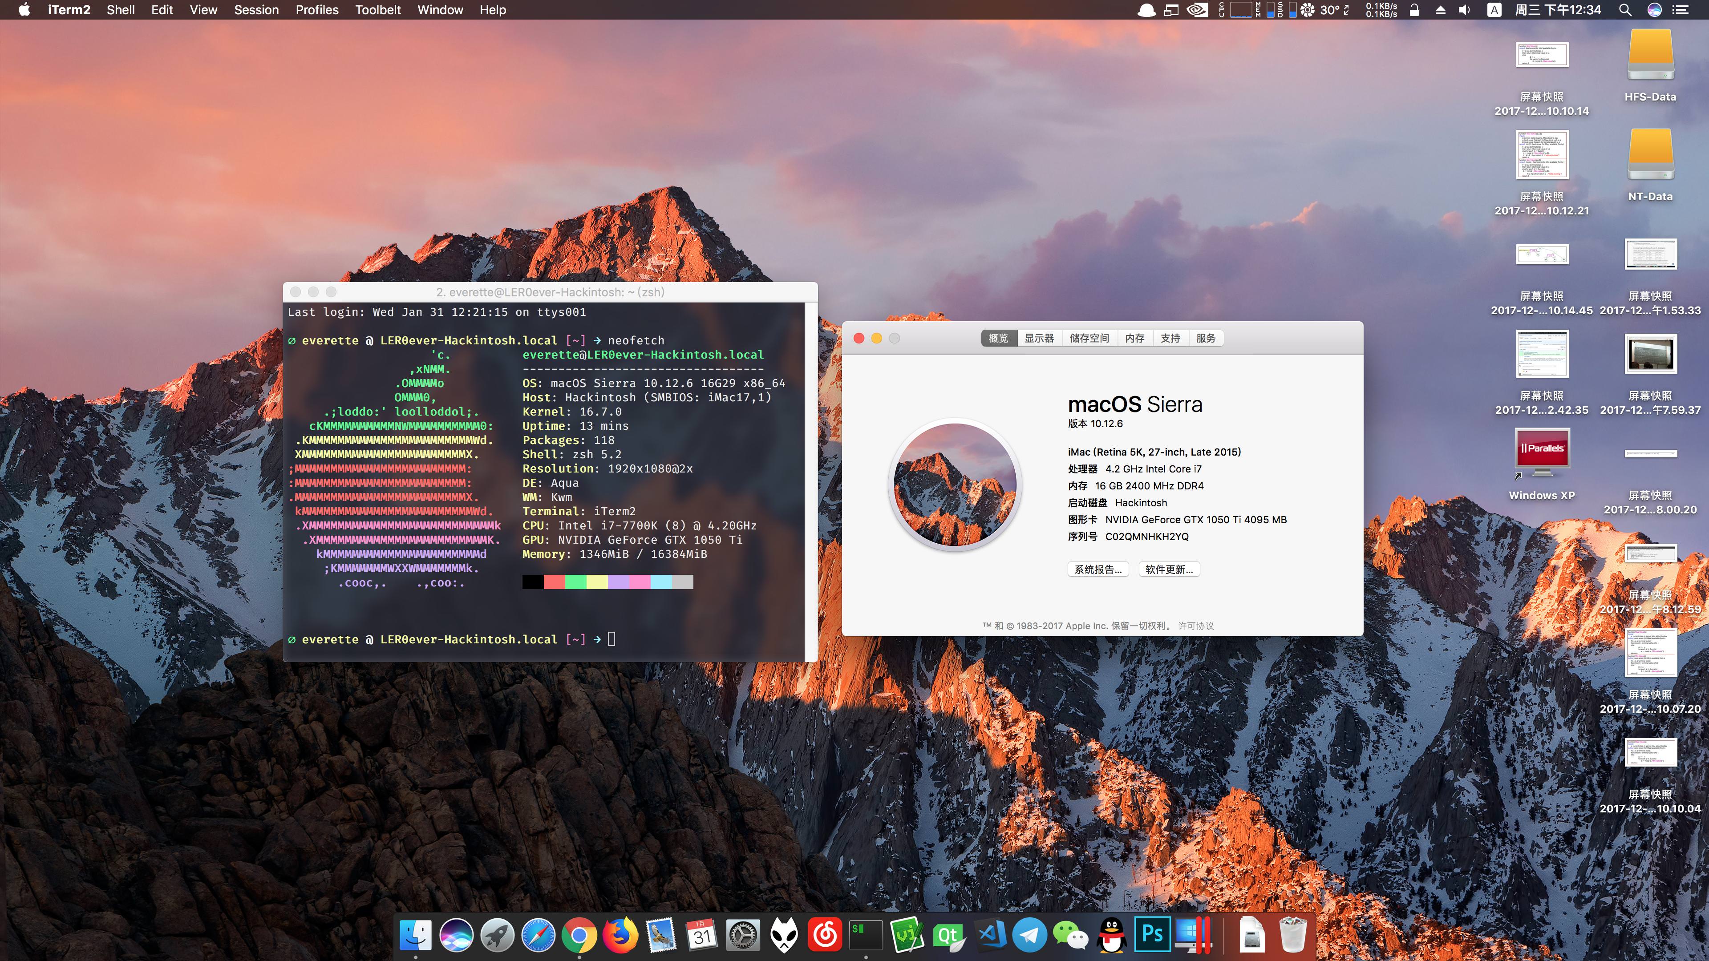Switch to the 显示器 tab

[1038, 338]
